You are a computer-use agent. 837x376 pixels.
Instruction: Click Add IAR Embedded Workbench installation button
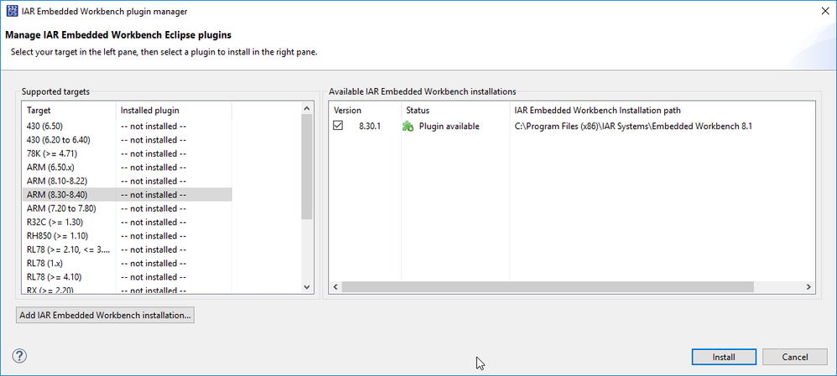coord(105,315)
